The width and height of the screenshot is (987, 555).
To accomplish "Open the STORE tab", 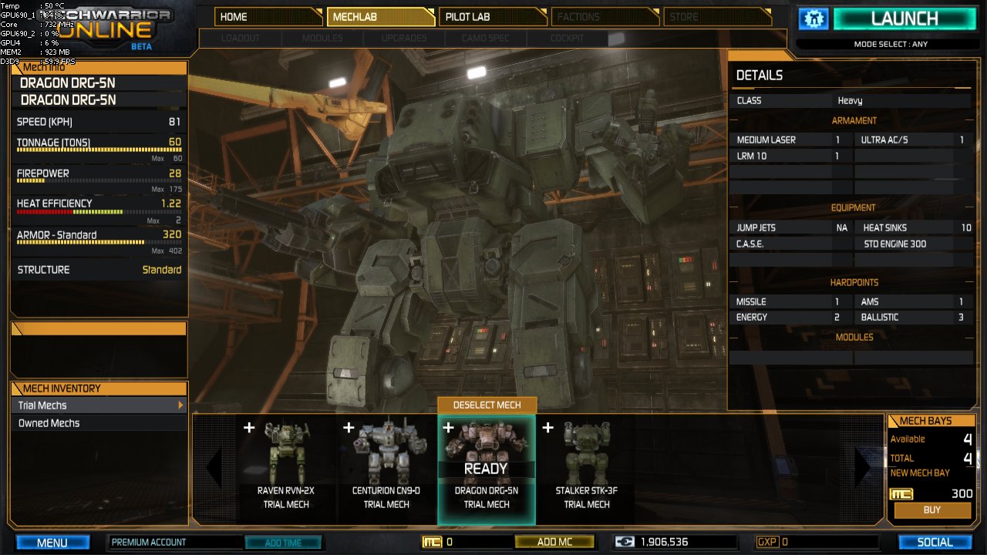I will coord(718,17).
